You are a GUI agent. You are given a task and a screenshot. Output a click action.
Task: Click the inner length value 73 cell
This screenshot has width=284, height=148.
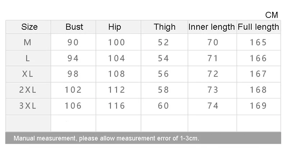[213, 90]
